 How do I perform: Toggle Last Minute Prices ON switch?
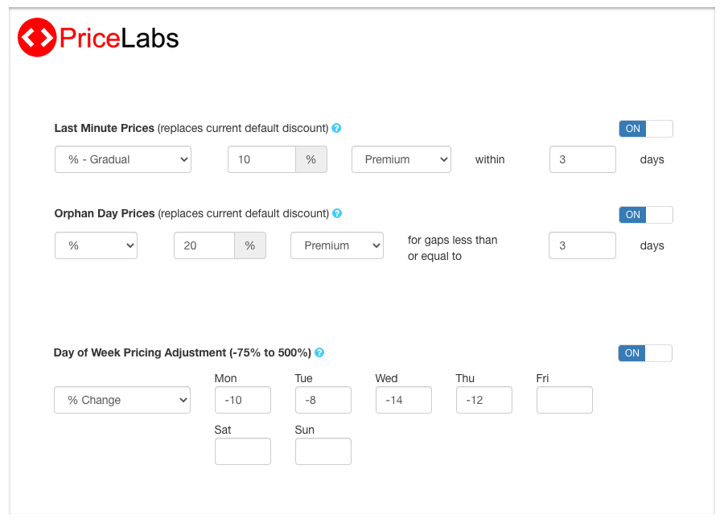point(645,129)
